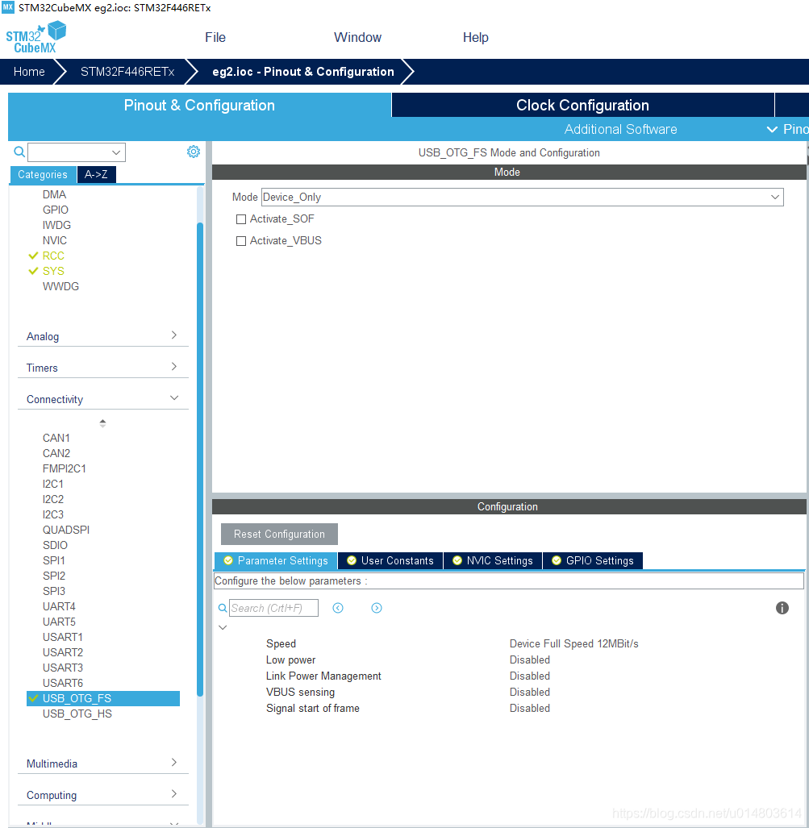Click the search magnifier in the categories panel
This screenshot has width=809, height=828.
pyautogui.click(x=19, y=152)
